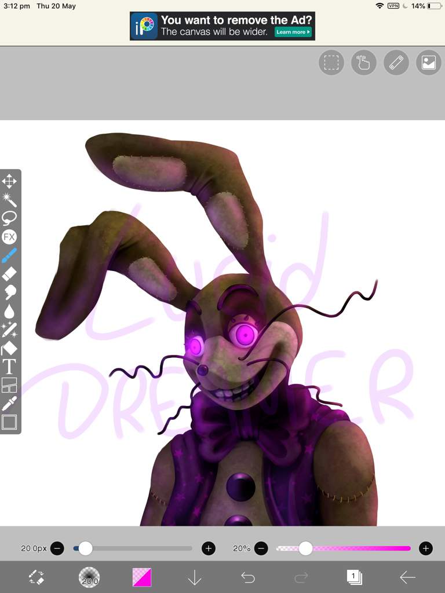Toggle the stabilizer hand button

click(364, 63)
